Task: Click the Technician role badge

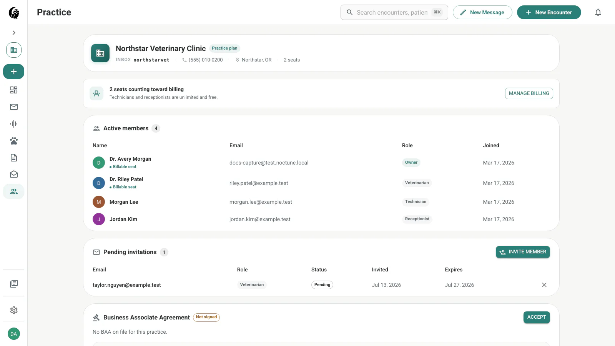Action: tap(416, 202)
